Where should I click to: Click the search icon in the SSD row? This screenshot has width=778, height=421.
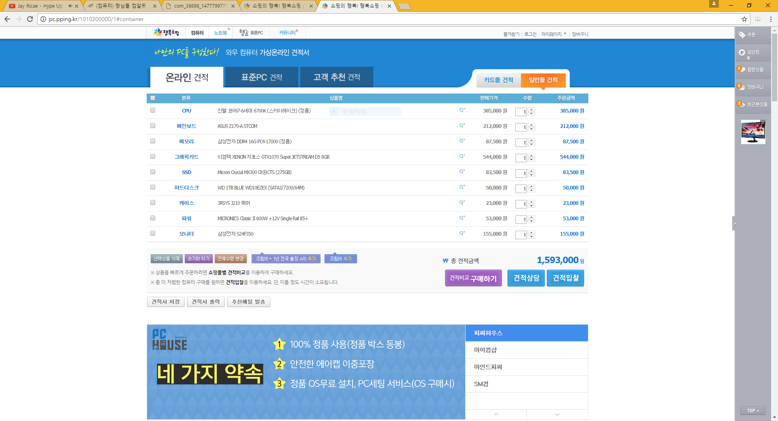click(x=462, y=172)
